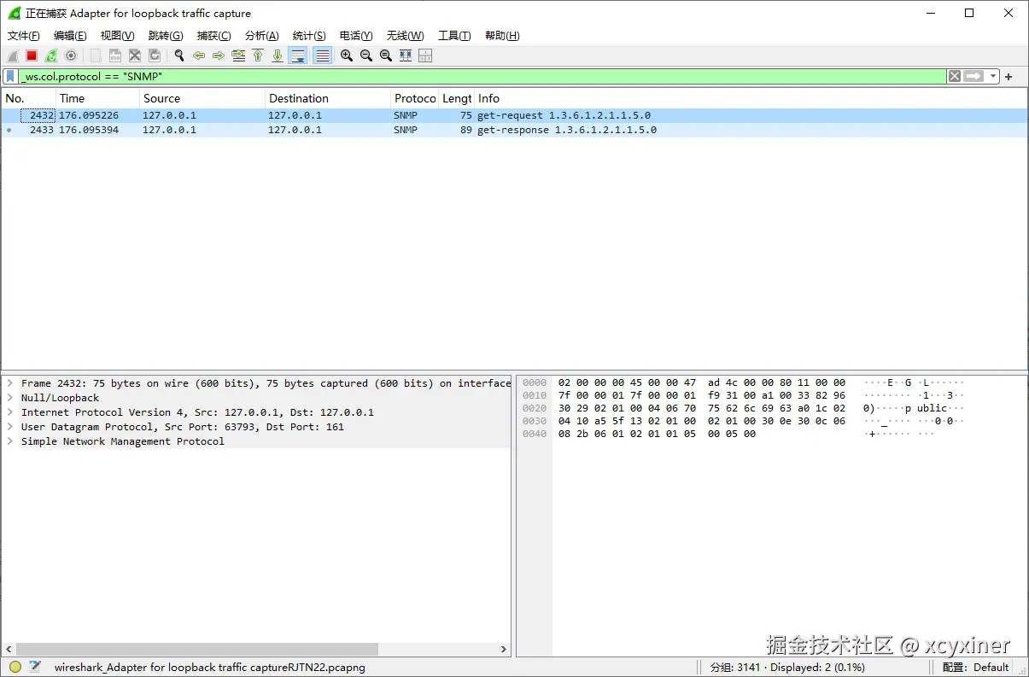Screen dimensions: 1029x677
Task: Toggle packet list colorization
Action: pos(323,55)
